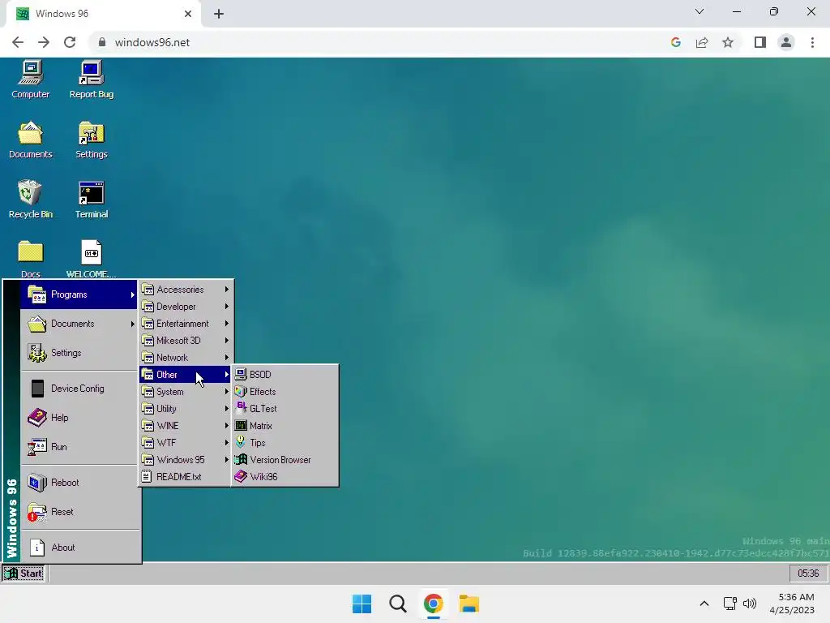Open the volume control in tray
The height and width of the screenshot is (623, 830).
click(750, 604)
